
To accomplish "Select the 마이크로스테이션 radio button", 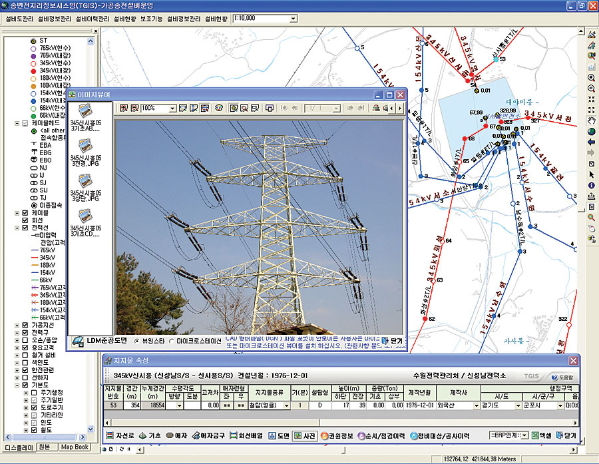I will click(x=172, y=341).
